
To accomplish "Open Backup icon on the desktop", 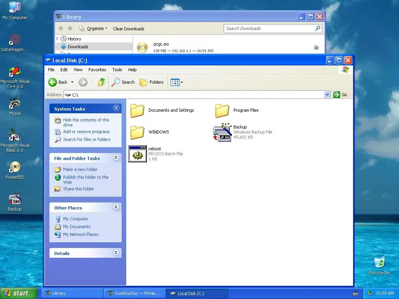I will pos(15,202).
